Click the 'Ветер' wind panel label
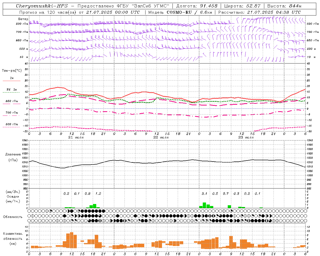This screenshot has width=320, height=256. 23,19
